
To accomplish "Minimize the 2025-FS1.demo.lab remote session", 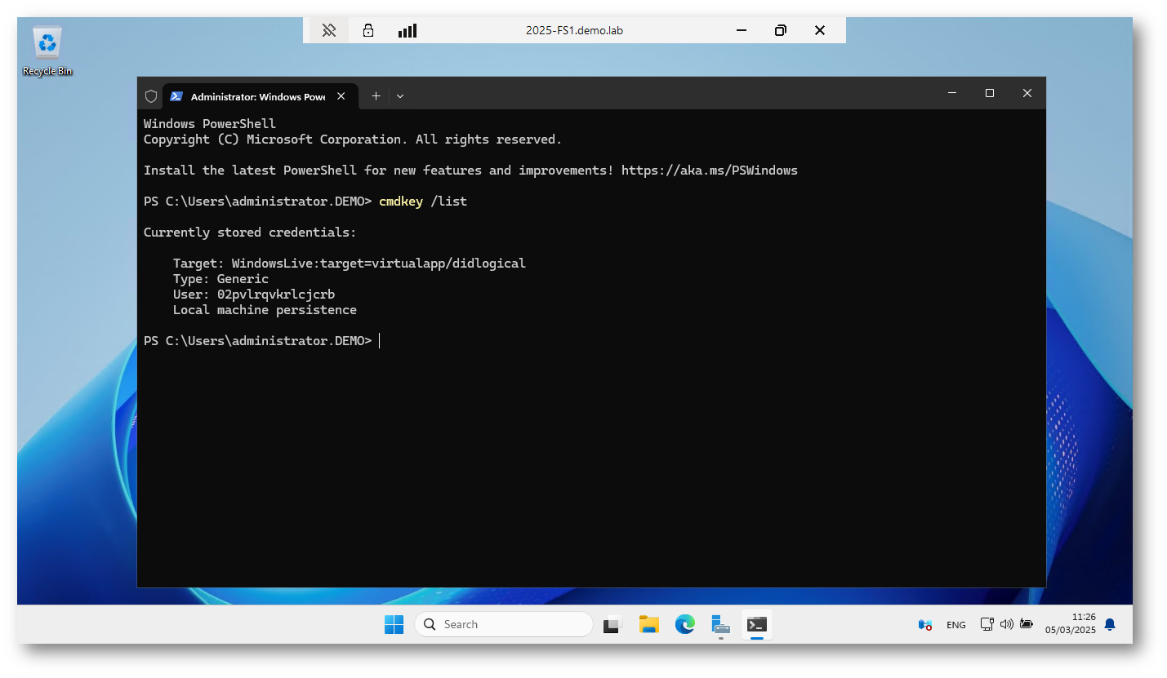I will click(x=742, y=30).
